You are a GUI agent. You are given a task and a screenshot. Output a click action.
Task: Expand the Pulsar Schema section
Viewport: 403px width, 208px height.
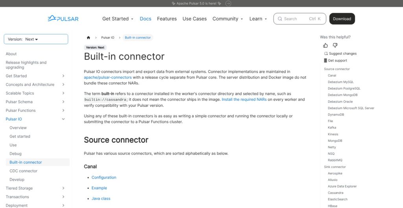point(63,102)
